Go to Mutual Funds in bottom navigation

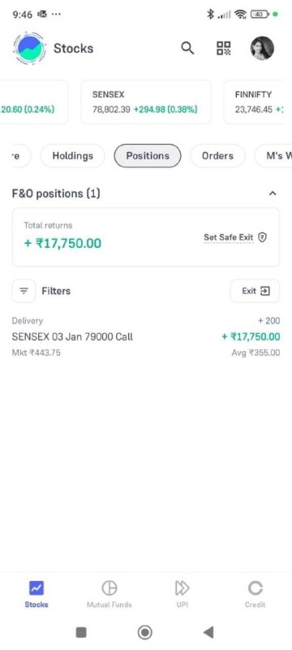[109, 595]
